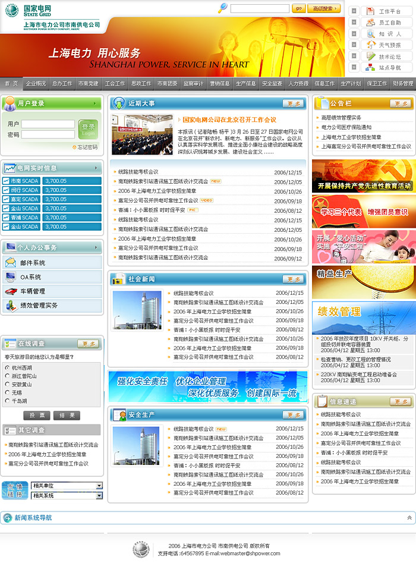The width and height of the screenshot is (416, 569).
Task: Expand the 新闻系统导航 panel chevron
Action: pos(409,518)
